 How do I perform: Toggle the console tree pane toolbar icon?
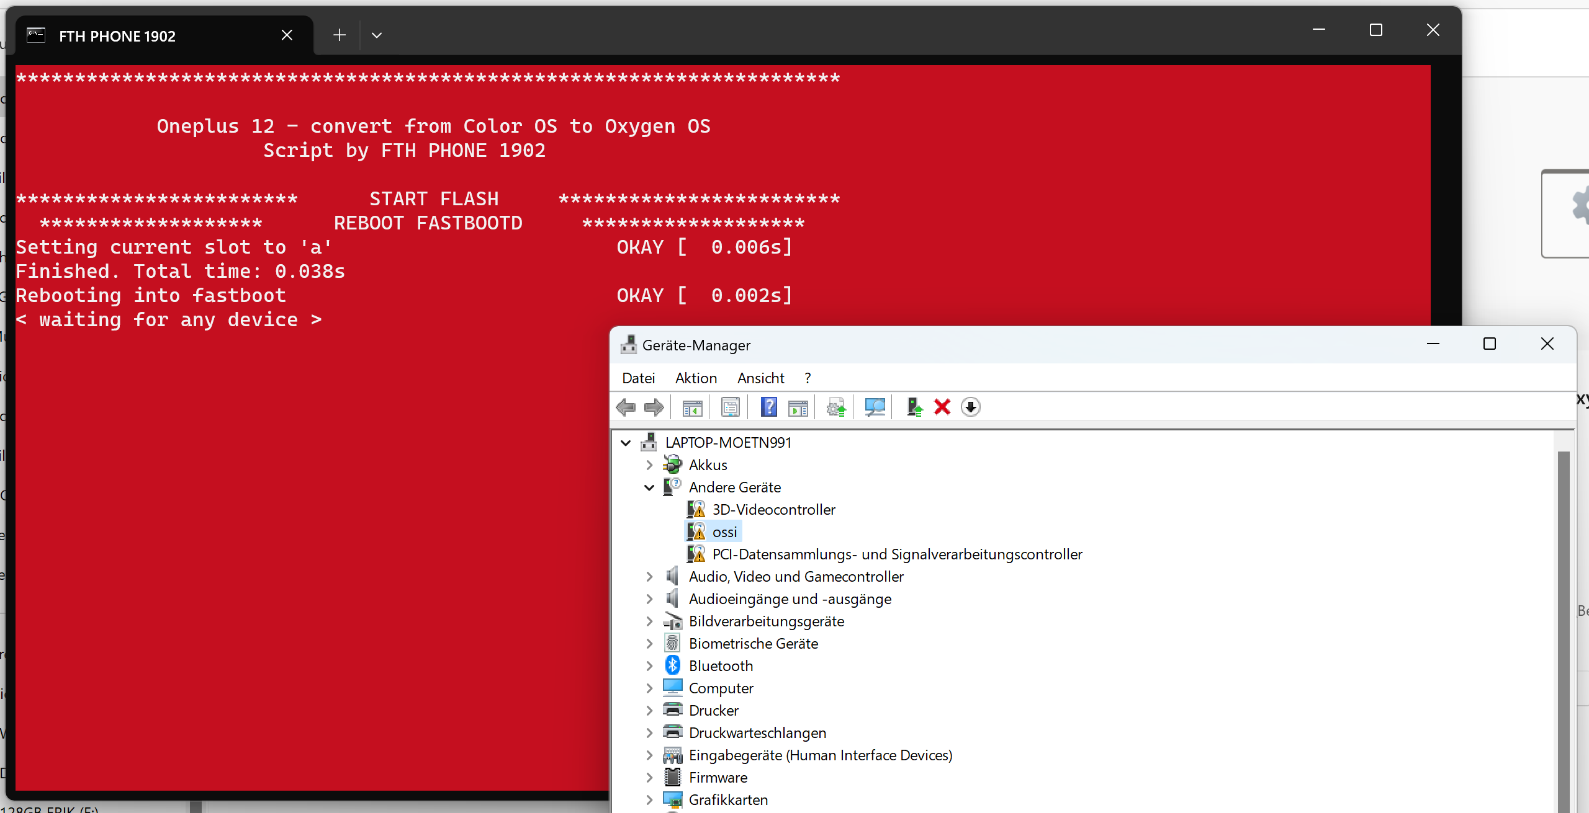coord(692,407)
